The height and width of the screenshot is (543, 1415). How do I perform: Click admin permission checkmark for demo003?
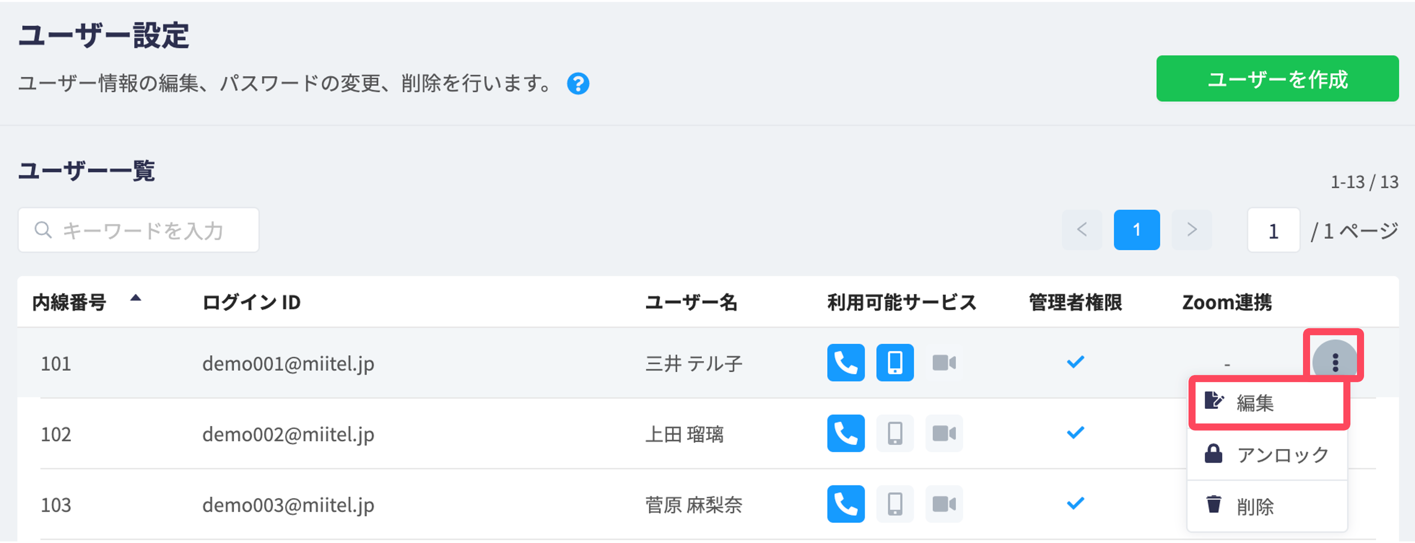pos(1075,504)
